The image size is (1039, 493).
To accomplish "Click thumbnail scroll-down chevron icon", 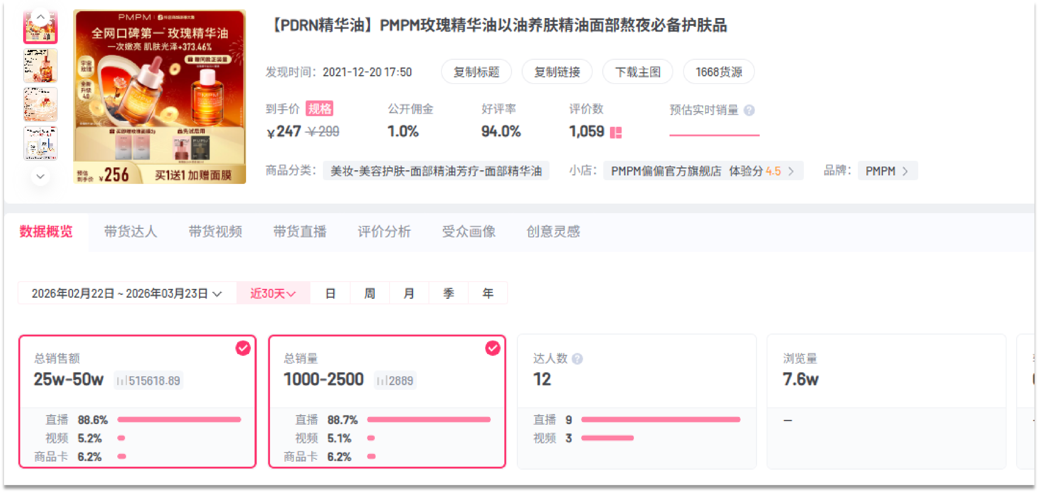I will [40, 176].
